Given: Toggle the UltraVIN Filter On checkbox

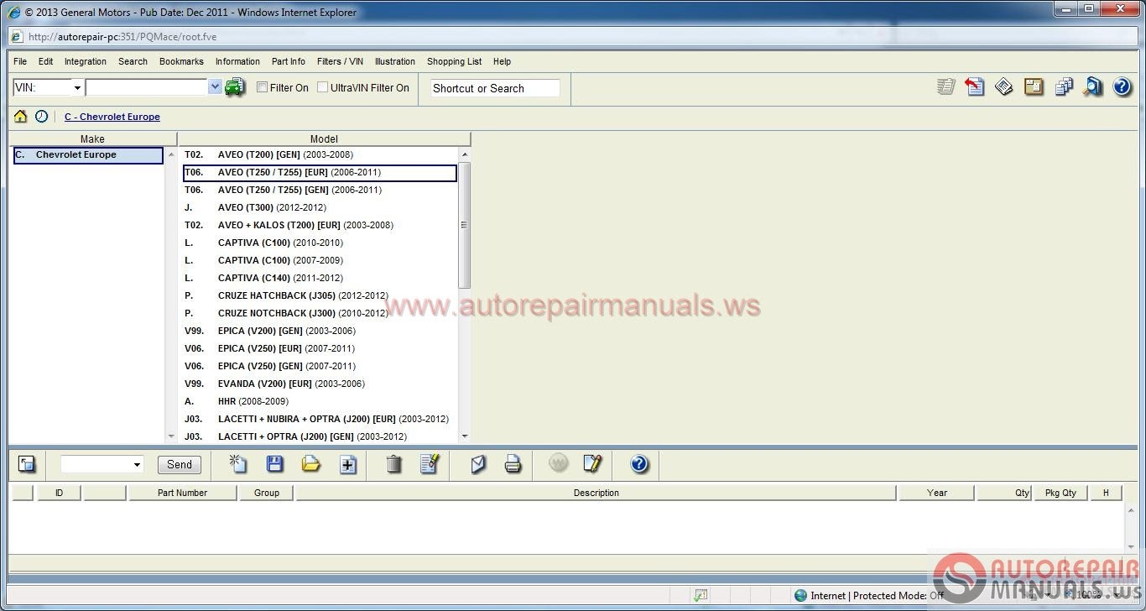Looking at the screenshot, I should (322, 87).
